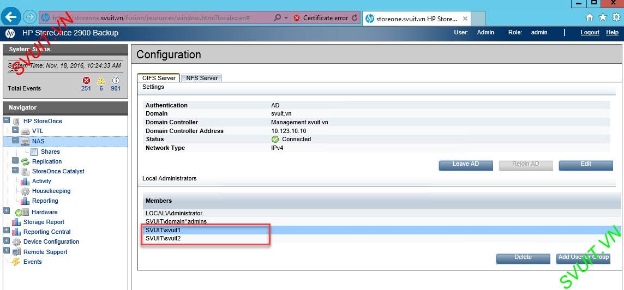The image size is (624, 290).
Task: Click the Leave AD button
Action: [466, 166]
